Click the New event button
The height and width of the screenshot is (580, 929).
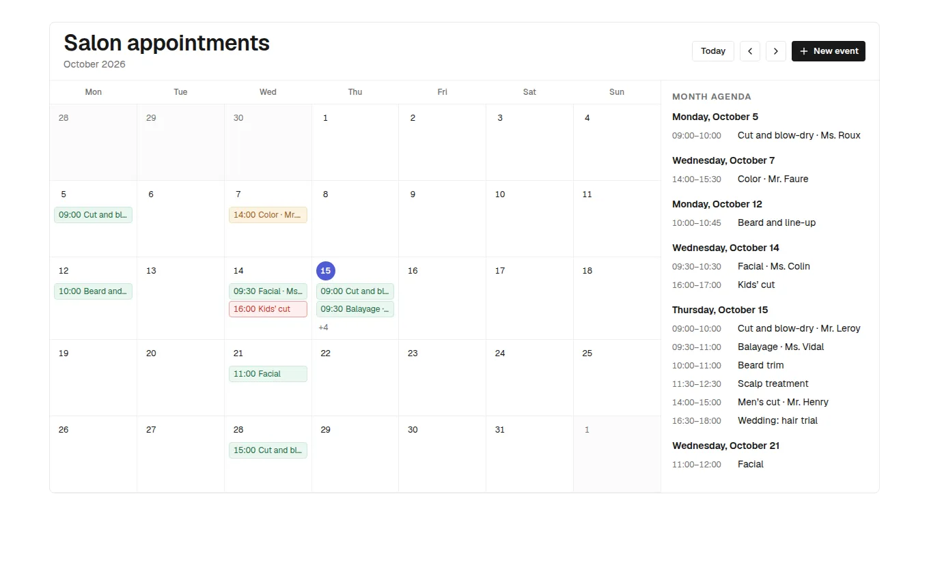pos(829,51)
